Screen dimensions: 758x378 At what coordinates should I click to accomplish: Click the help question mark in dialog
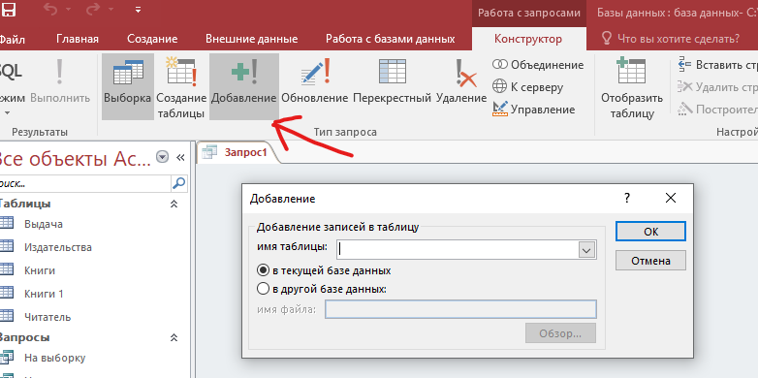point(626,198)
